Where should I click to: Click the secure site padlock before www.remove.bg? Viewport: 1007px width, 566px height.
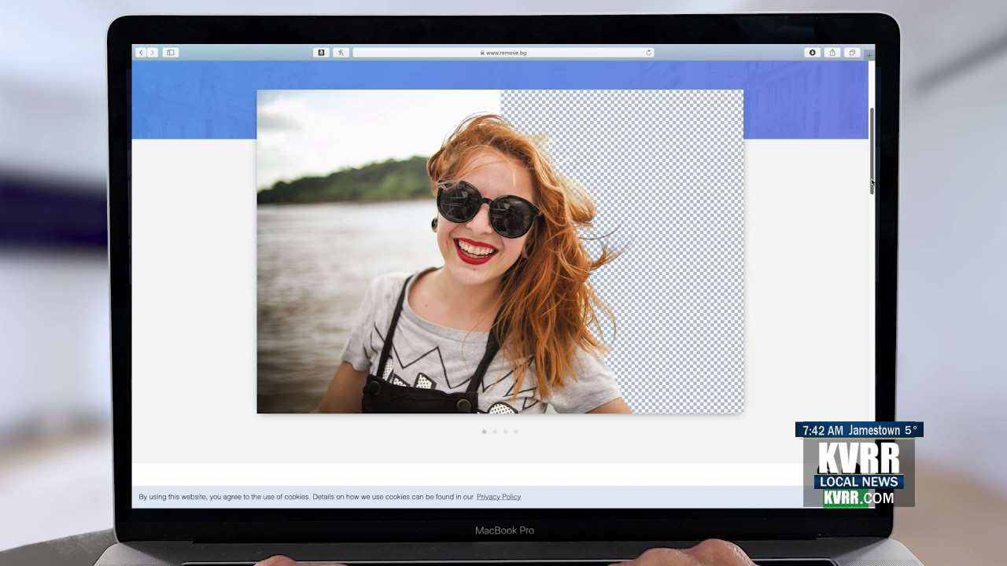(x=482, y=53)
